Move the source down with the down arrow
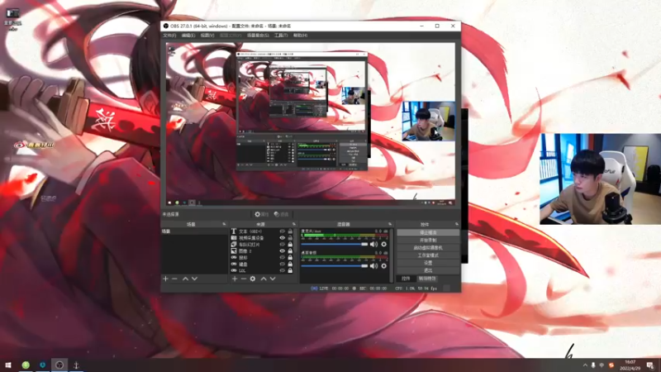Screen dimensions: 661x372 click(273, 279)
